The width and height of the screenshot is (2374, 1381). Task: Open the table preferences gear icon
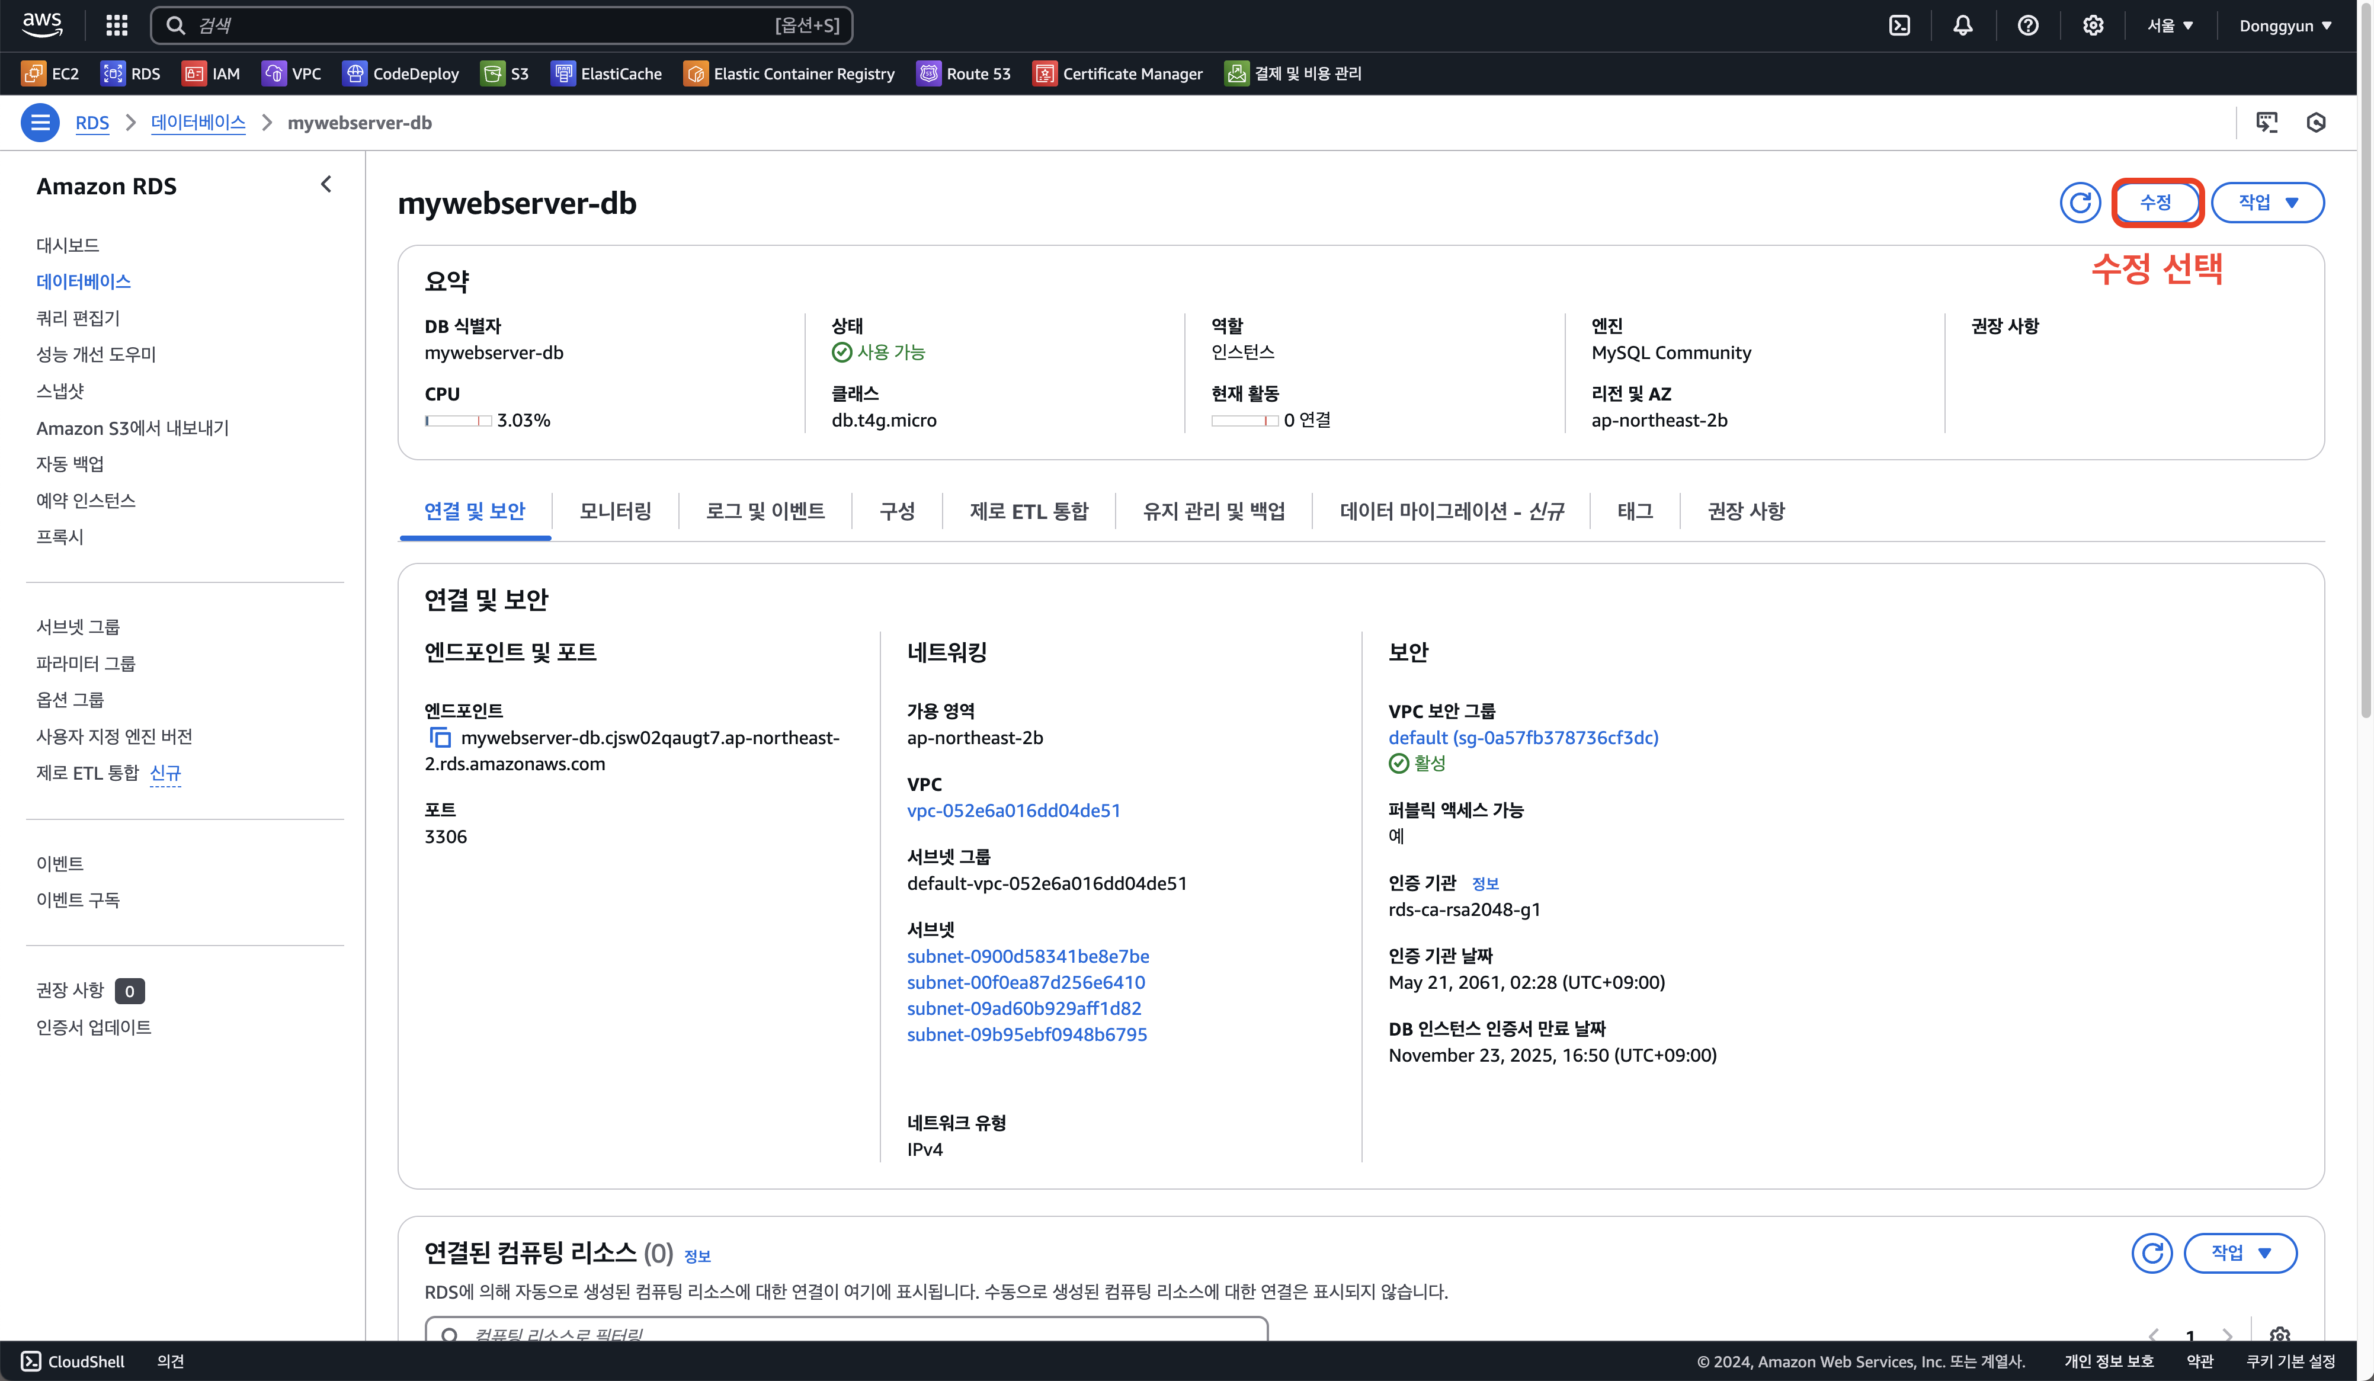(x=2280, y=1334)
